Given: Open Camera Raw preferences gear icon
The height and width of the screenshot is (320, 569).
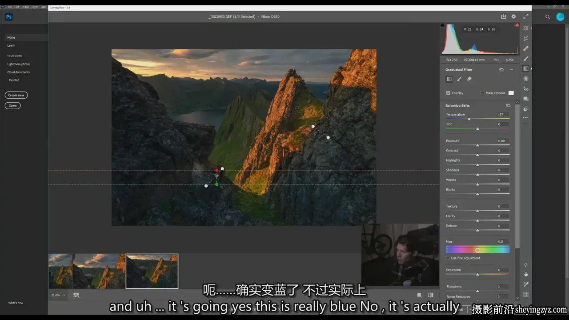Looking at the screenshot, I should click(514, 16).
